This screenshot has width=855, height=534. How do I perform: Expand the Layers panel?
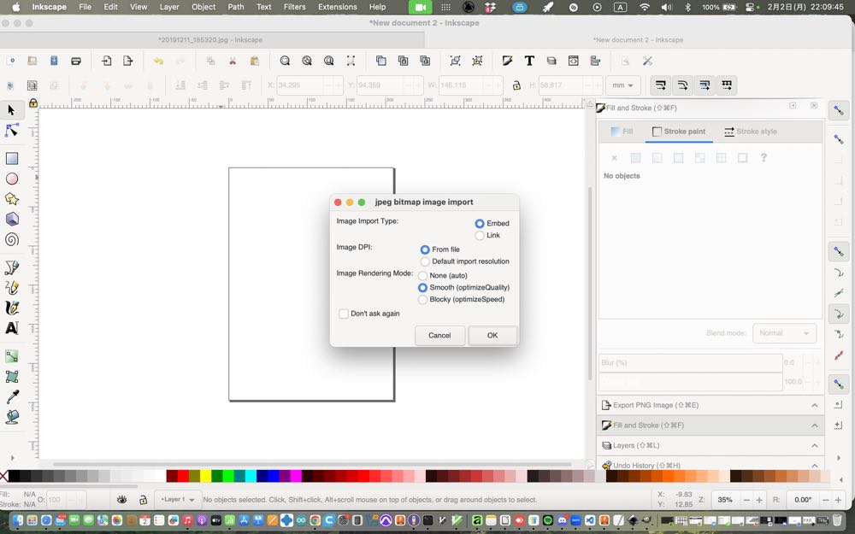[x=711, y=445]
